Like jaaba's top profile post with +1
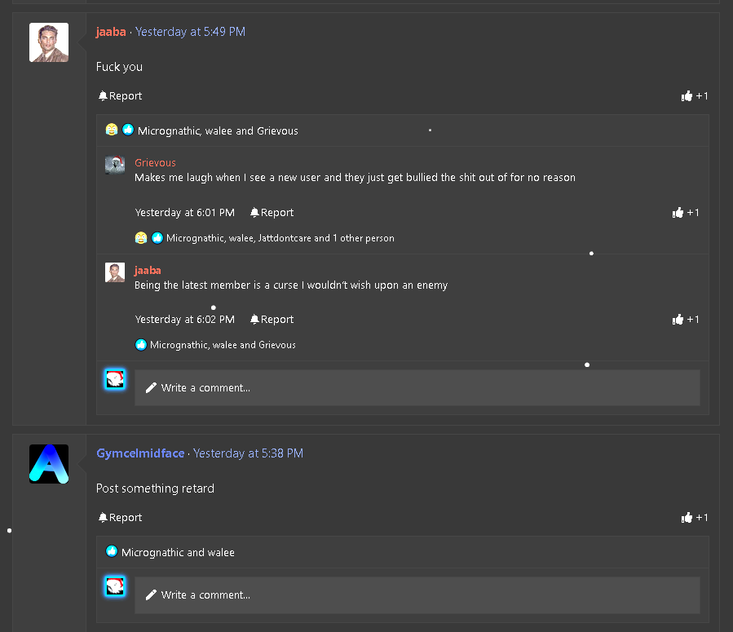The height and width of the screenshot is (632, 733). pyautogui.click(x=695, y=96)
